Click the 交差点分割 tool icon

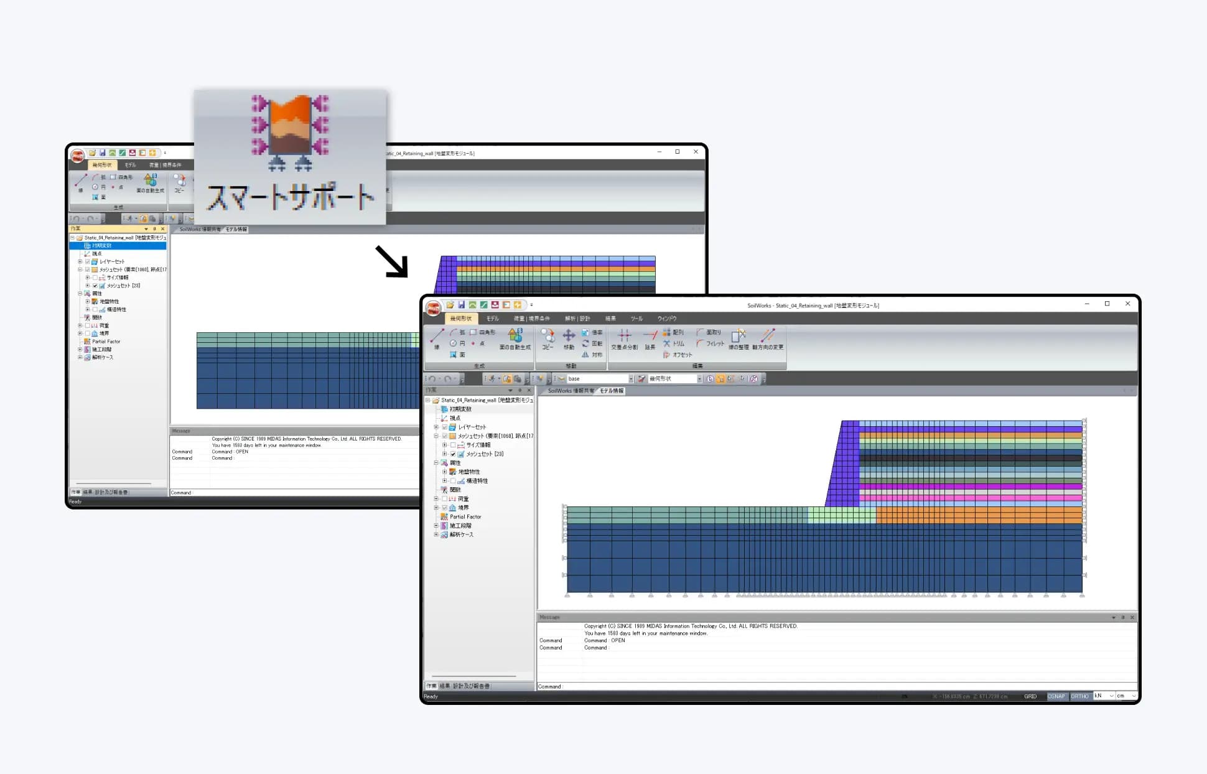tap(624, 339)
